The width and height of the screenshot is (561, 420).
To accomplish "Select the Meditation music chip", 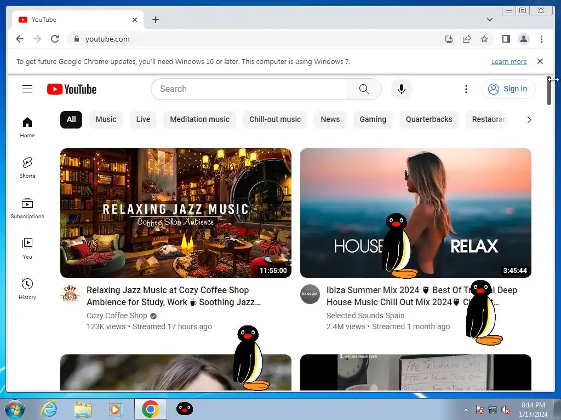I will 199,119.
